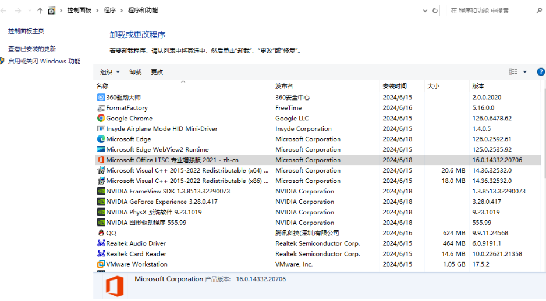The image size is (546, 301).
Task: Click the 624 MB size cell
Action: [x=454, y=233]
